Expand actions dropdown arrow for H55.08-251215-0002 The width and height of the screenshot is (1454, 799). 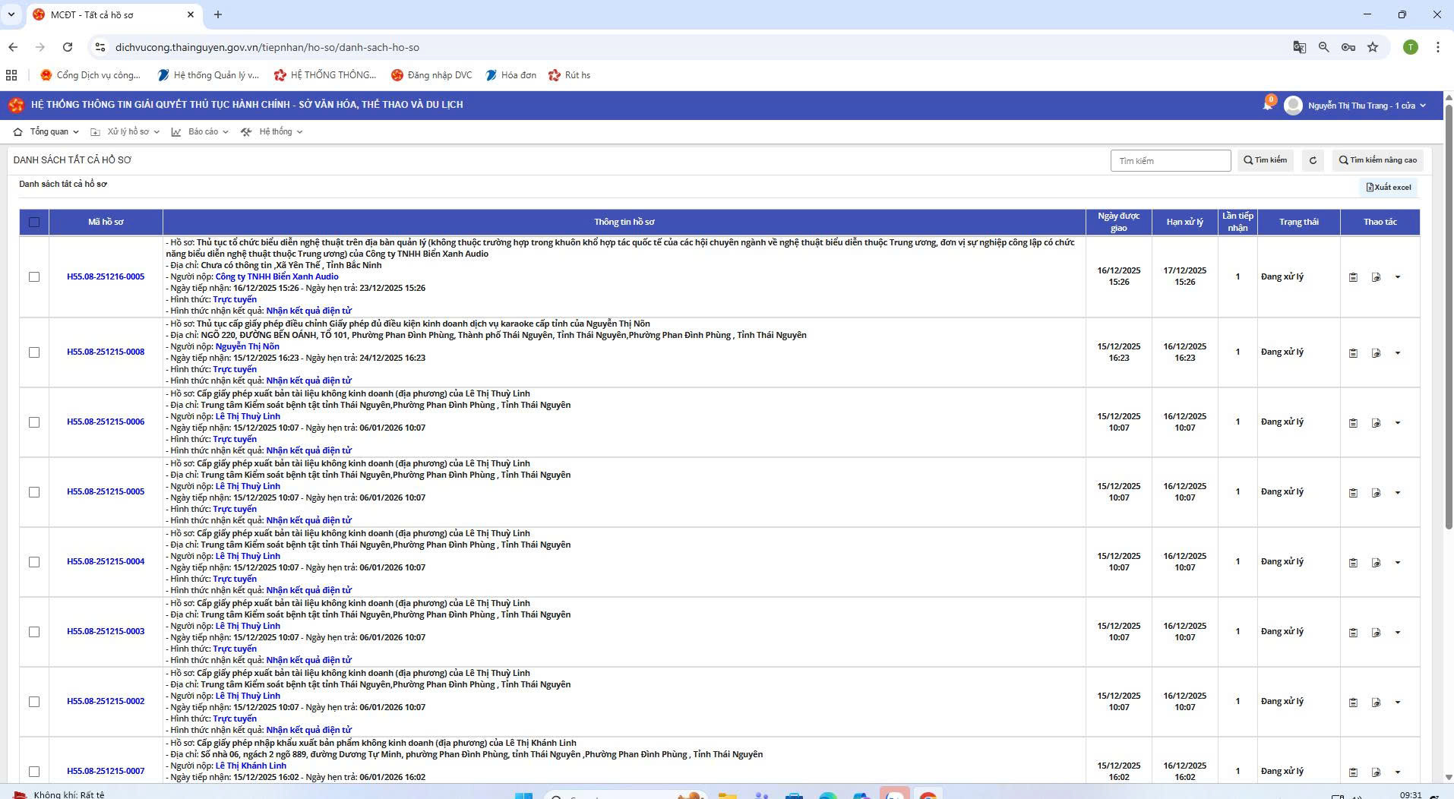pos(1398,703)
